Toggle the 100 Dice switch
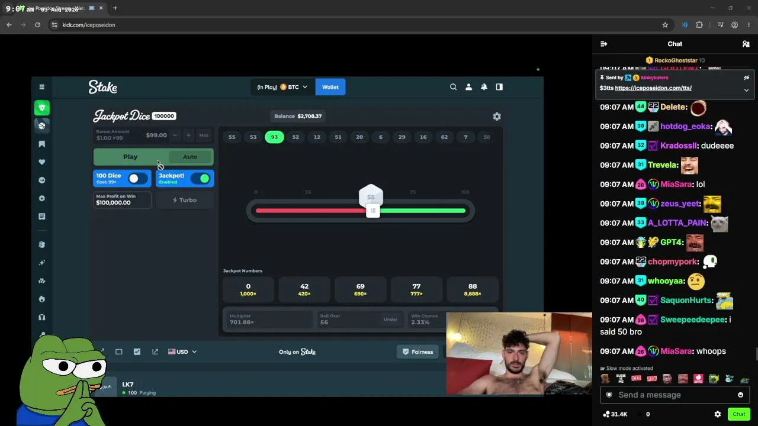The width and height of the screenshot is (758, 426). point(137,179)
